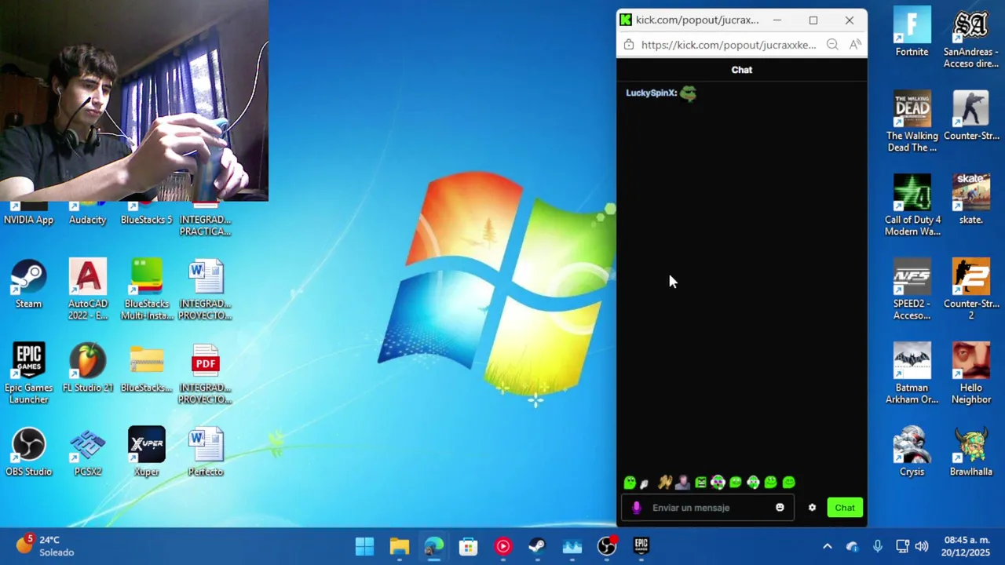The height and width of the screenshot is (565, 1005).
Task: Open Steam from the taskbar
Action: [538, 546]
